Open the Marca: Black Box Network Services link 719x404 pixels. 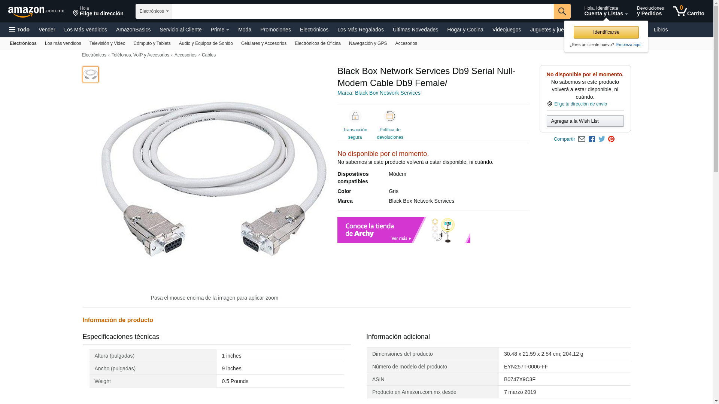[379, 93]
